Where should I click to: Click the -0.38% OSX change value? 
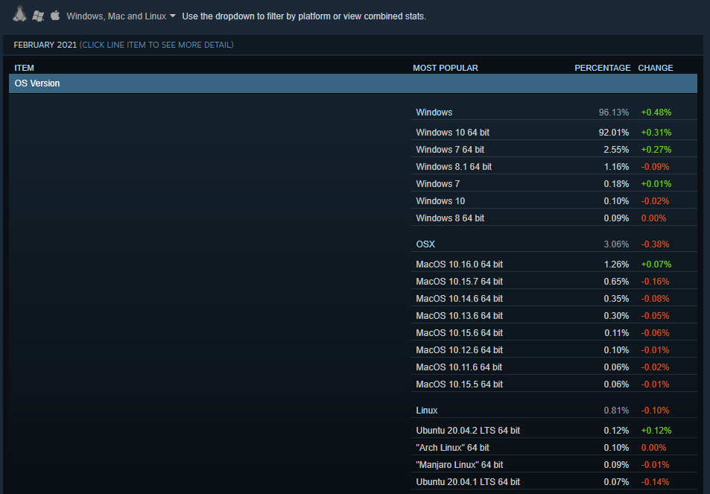pos(655,244)
